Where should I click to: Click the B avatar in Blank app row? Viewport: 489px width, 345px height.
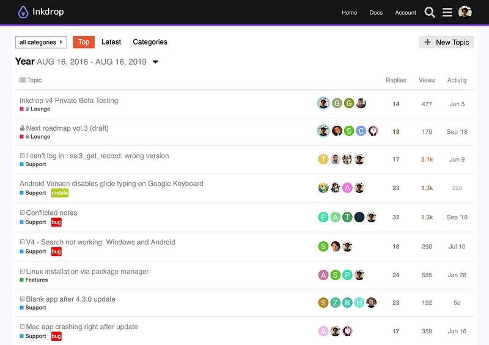click(347, 303)
